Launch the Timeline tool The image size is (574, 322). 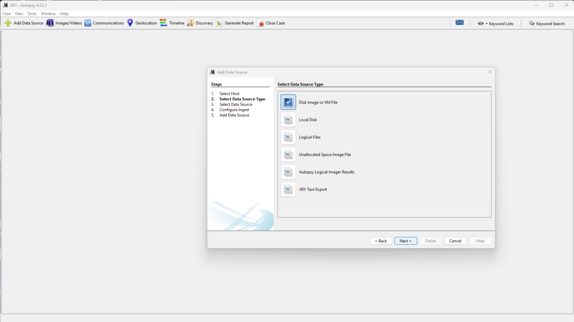(163, 23)
